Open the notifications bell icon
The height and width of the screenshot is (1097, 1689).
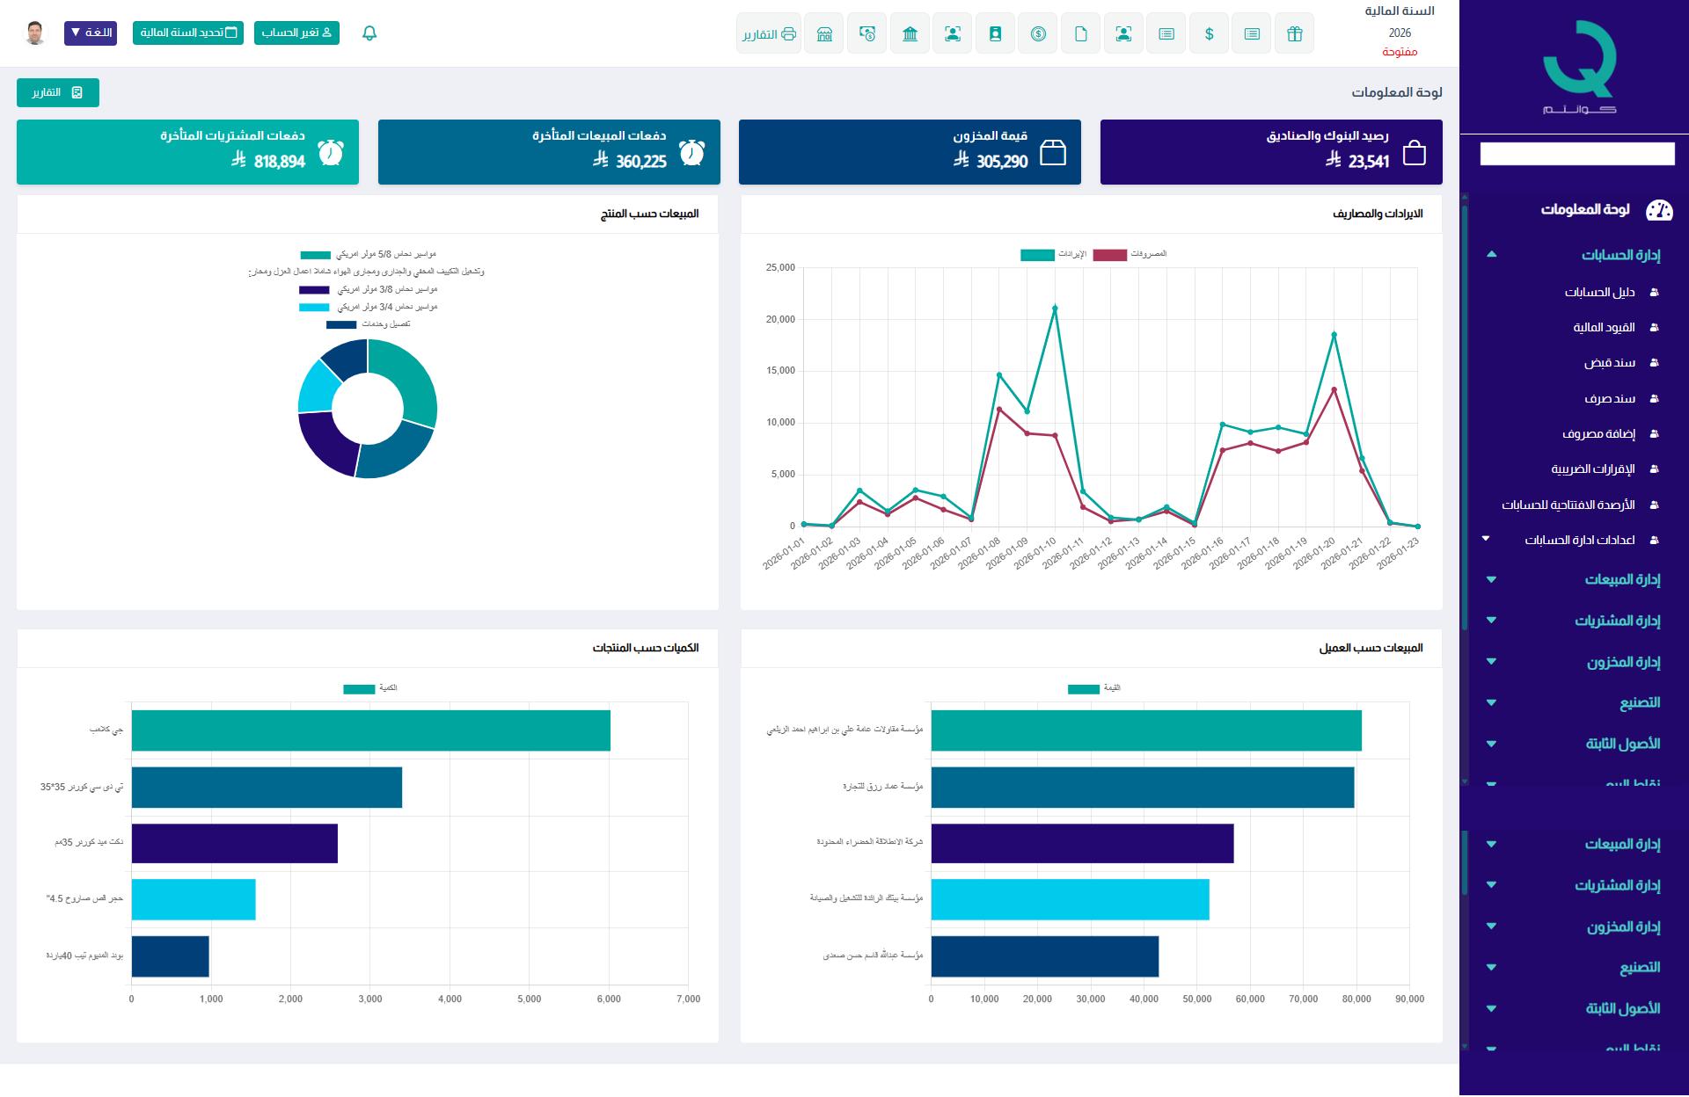(x=369, y=33)
